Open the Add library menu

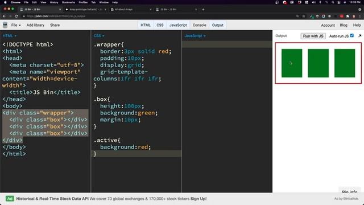35,25
